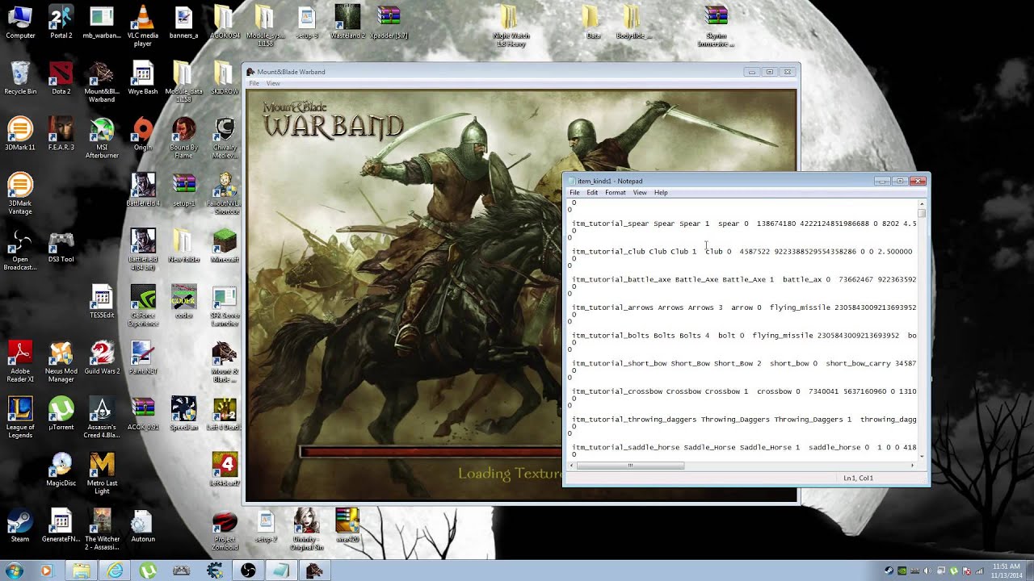This screenshot has height=581, width=1034.
Task: Select the Assassin's Creed 4 desktop icon
Action: tap(101, 417)
